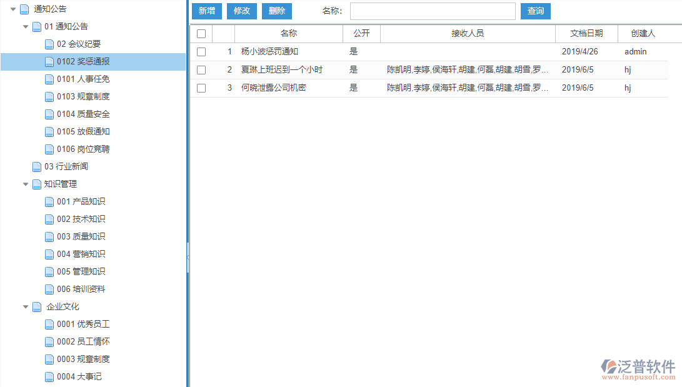
Task: Click the document icon beside 0101 人事任免
Action: (49, 79)
